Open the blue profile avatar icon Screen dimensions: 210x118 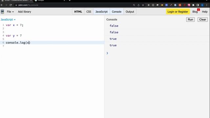point(202,5)
